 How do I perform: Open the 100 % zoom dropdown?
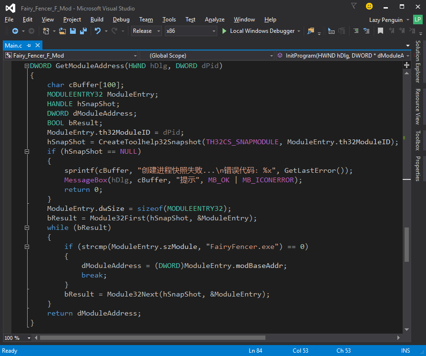pos(17,338)
